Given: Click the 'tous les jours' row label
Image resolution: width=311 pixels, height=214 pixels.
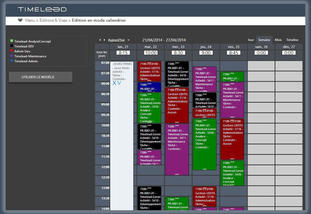Looking at the screenshot, I should click(x=102, y=54).
